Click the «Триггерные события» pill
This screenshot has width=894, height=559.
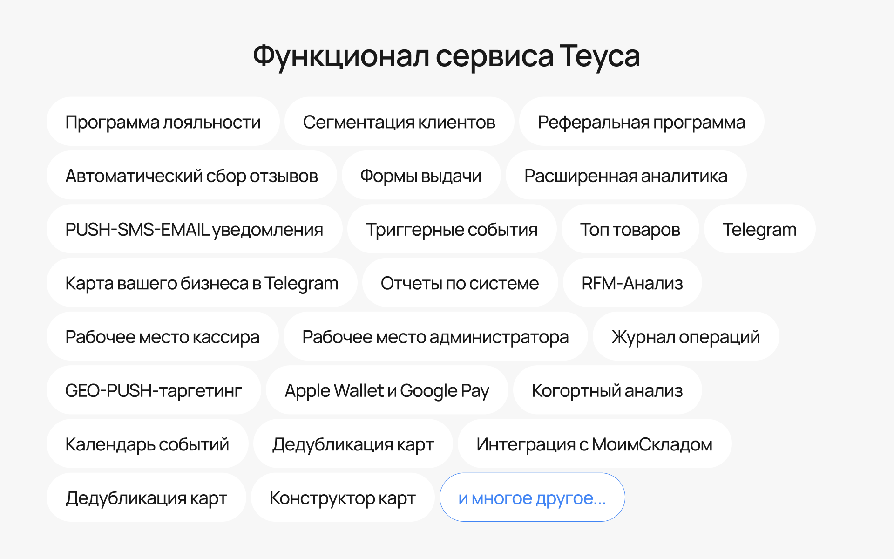[452, 229]
